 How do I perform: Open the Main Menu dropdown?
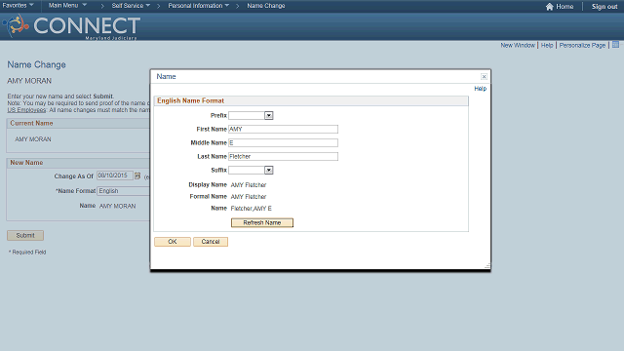tap(67, 6)
